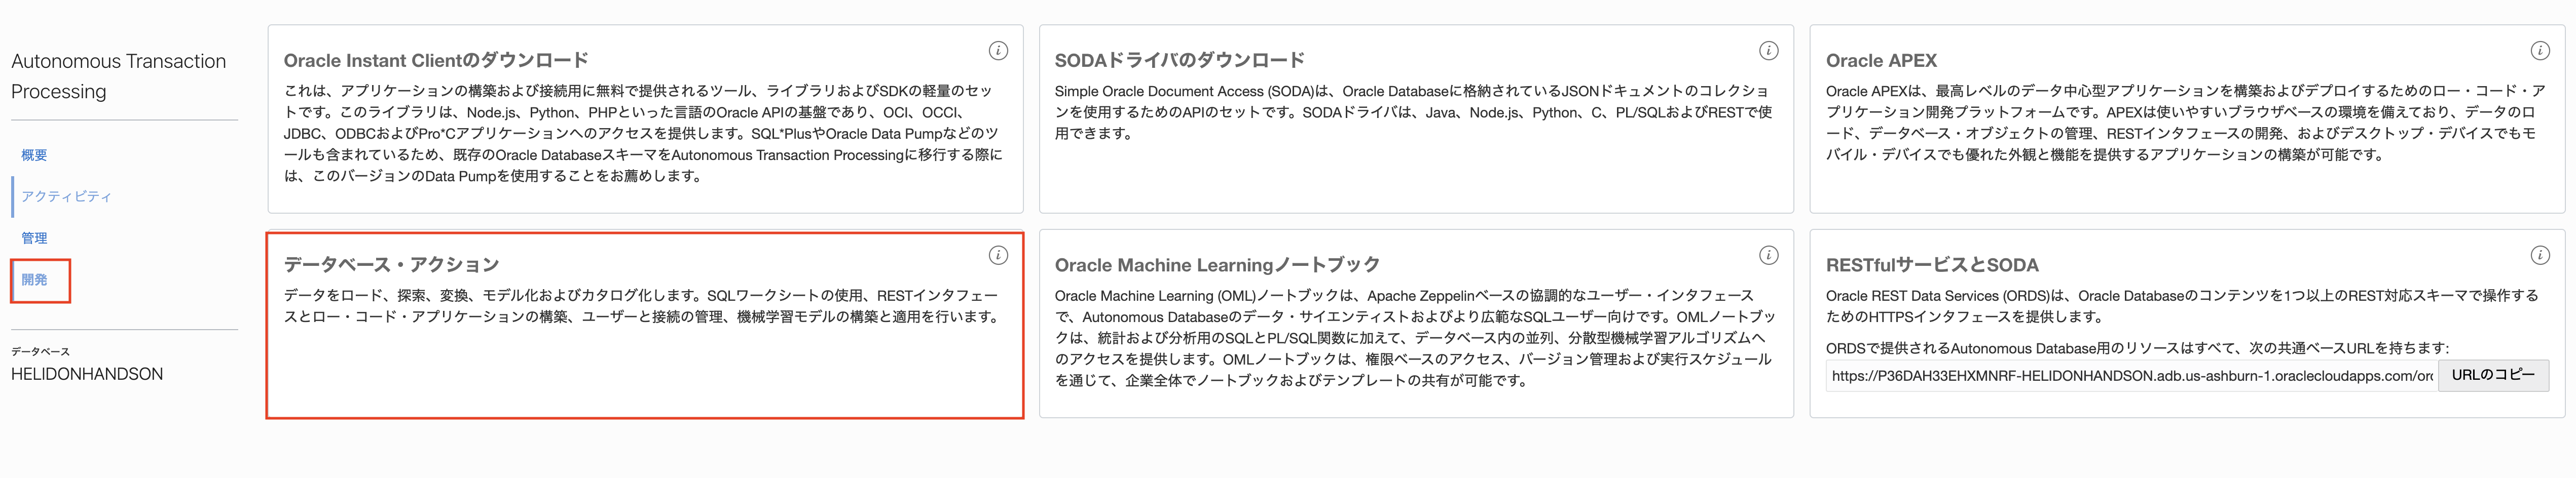
Task: Click info icon on SODAドライバ download card
Action: point(1768,51)
